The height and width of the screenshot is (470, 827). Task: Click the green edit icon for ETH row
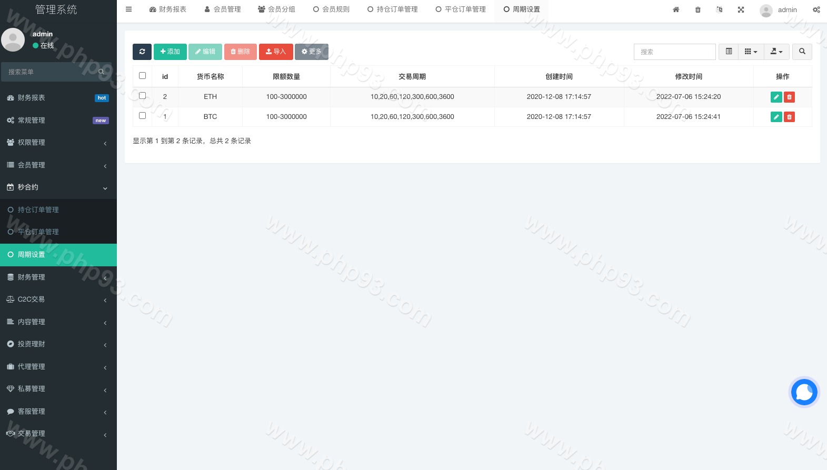[776, 97]
